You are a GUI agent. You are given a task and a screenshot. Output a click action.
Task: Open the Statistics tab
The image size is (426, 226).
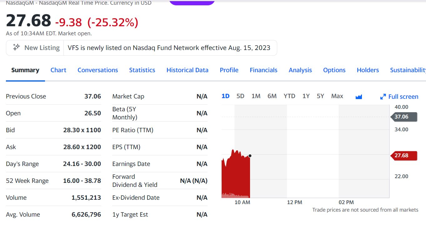(x=142, y=70)
